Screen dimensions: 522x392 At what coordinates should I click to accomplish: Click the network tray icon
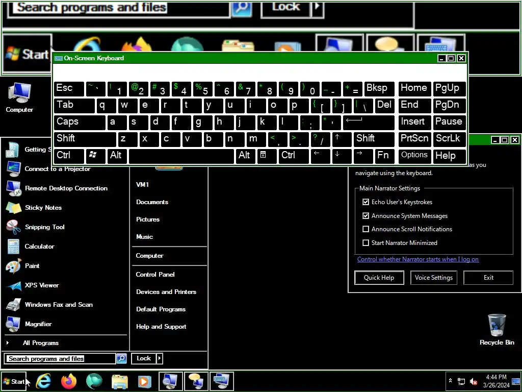coord(461,381)
